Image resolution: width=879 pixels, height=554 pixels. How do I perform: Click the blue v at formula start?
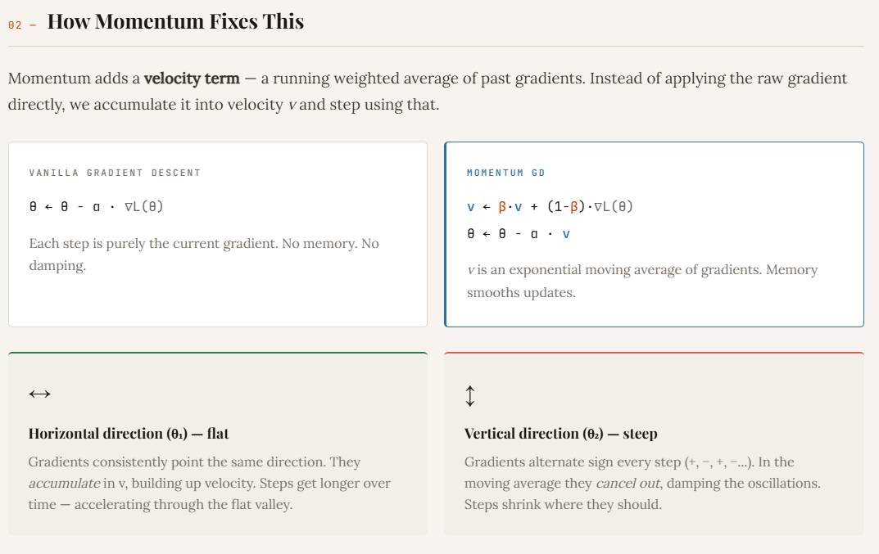[x=471, y=207]
